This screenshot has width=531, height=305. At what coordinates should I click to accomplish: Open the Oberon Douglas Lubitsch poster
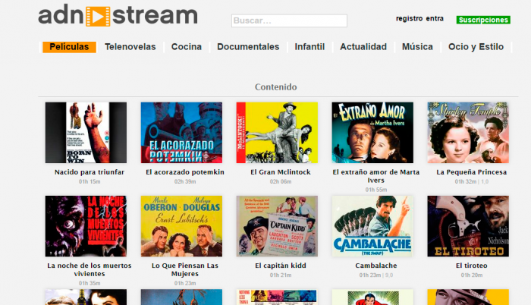tap(181, 226)
